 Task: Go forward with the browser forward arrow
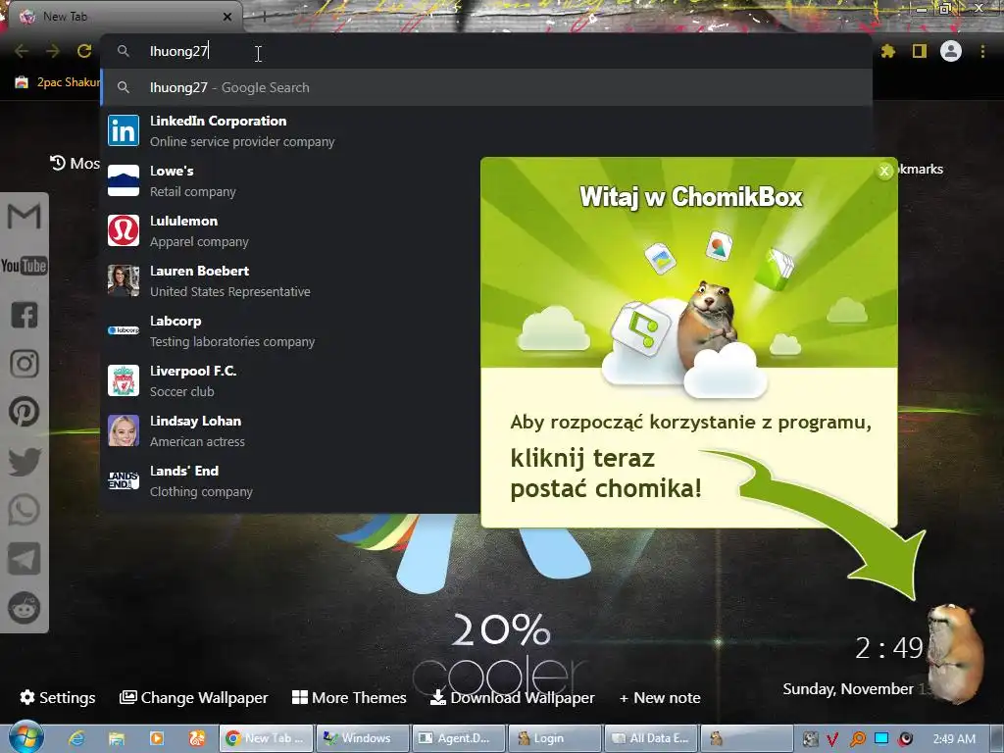(53, 51)
